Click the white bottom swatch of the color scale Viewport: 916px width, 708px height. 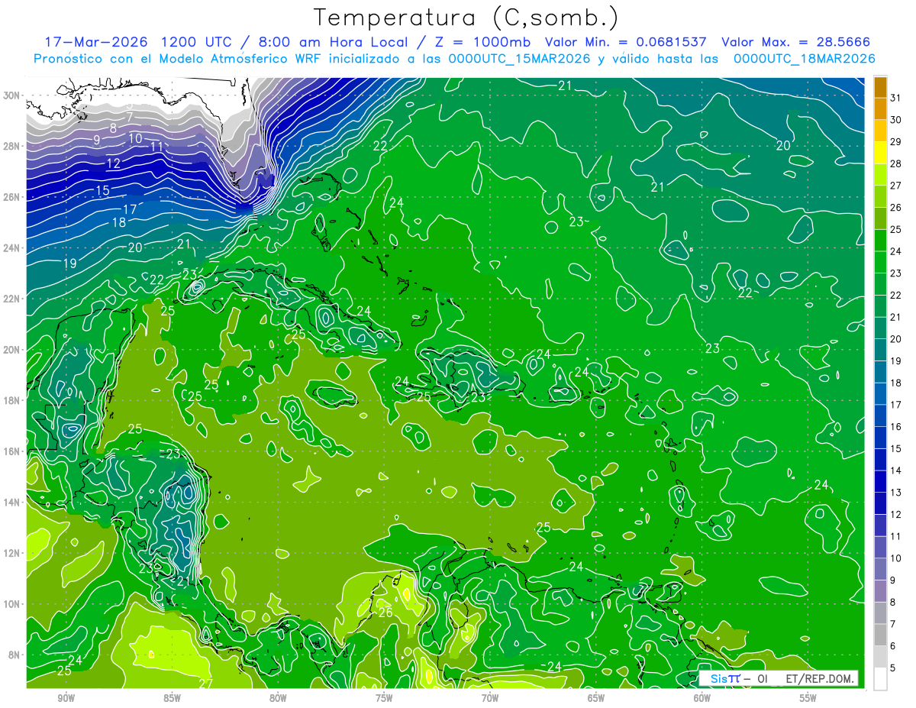click(881, 679)
